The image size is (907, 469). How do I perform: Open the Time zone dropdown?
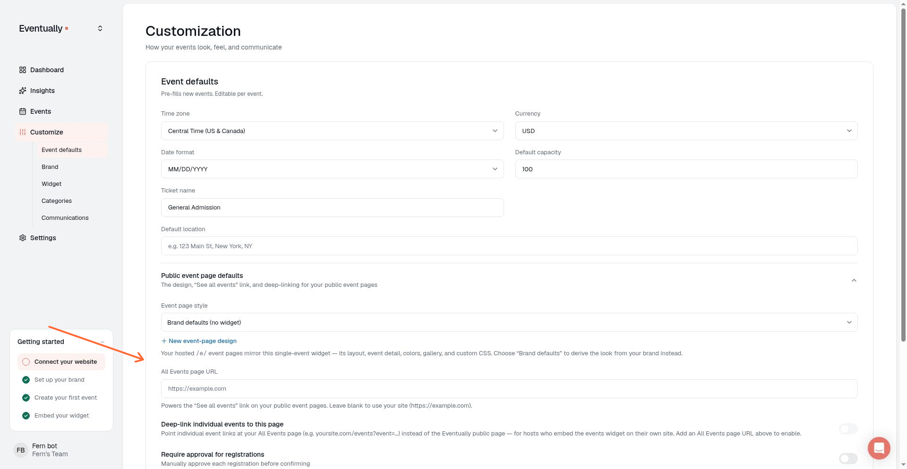pos(332,131)
